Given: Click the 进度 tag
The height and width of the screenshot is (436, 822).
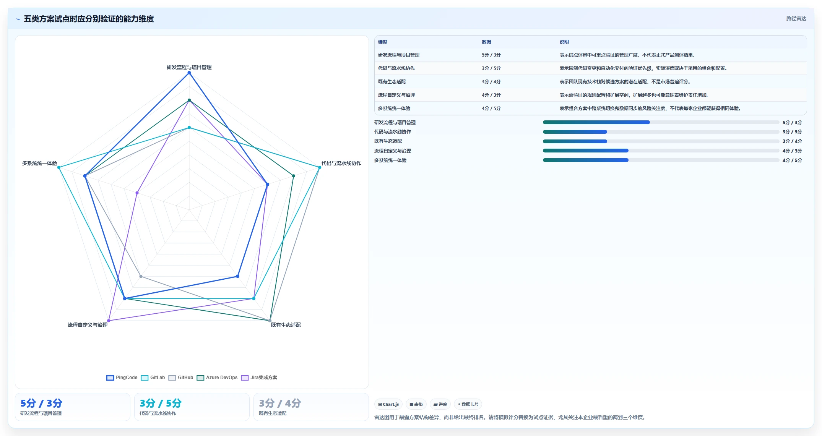Looking at the screenshot, I should point(440,404).
